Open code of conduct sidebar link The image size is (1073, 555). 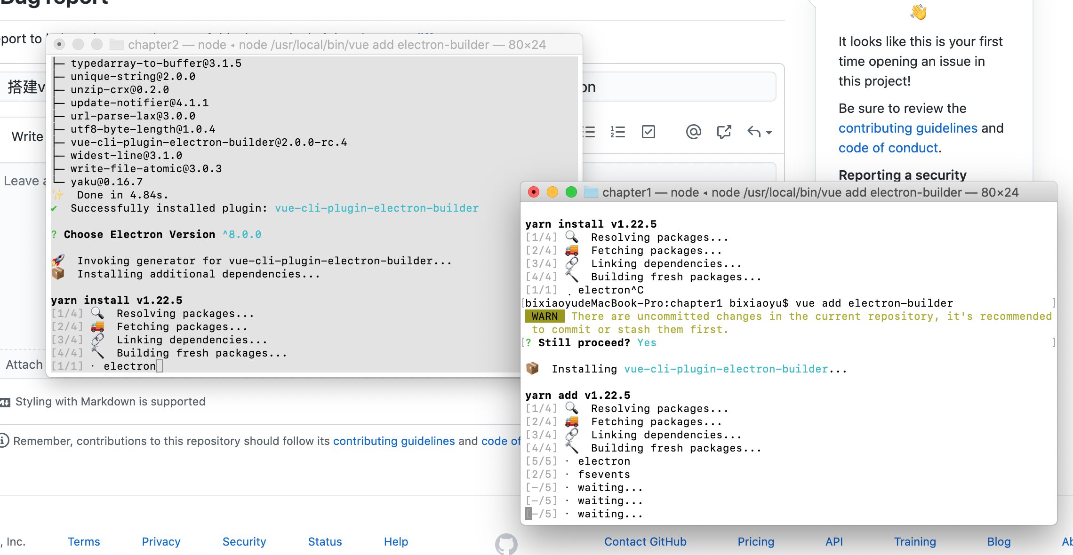click(888, 148)
